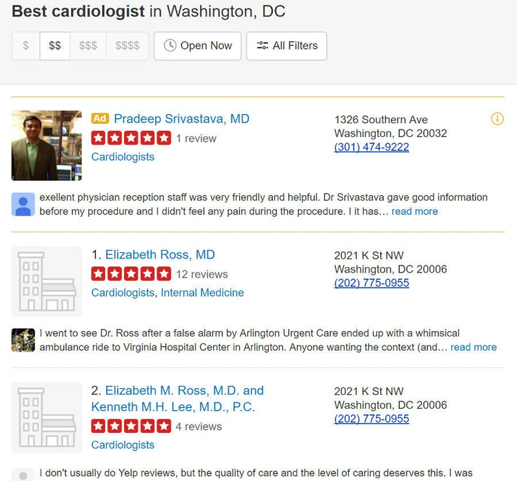Select the $$$ price filter
Image resolution: width=517 pixels, height=481 pixels.
click(88, 46)
